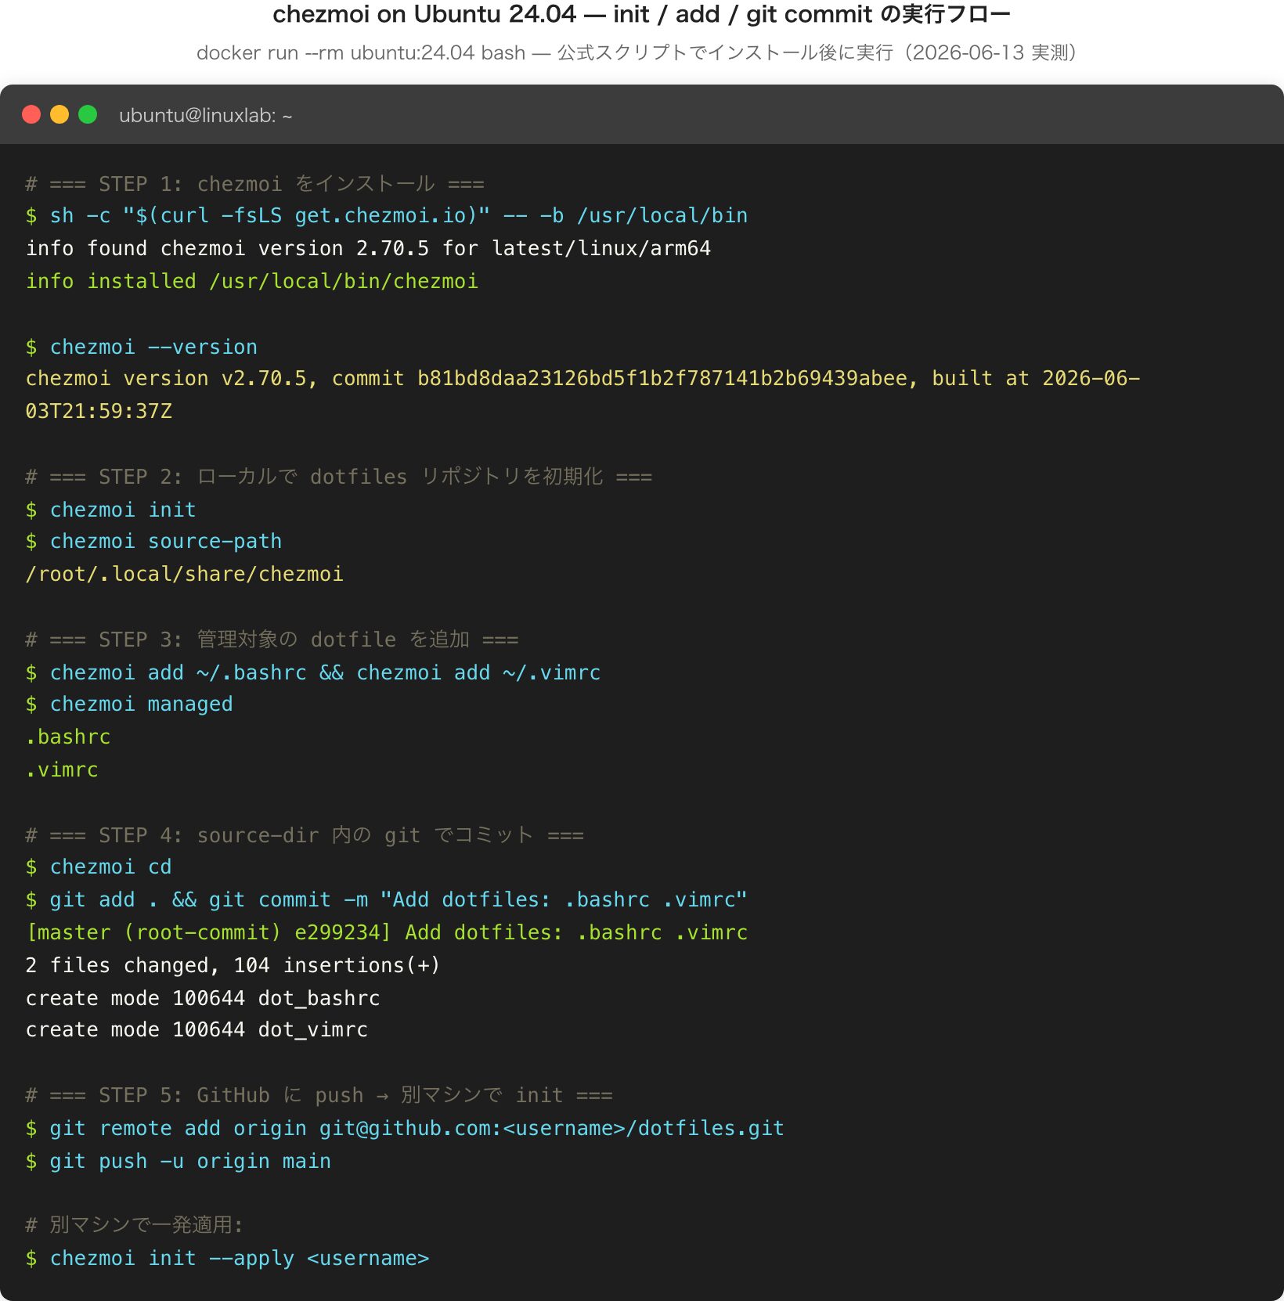Click the '[master (root-commit) e299234]' line

click(x=387, y=933)
